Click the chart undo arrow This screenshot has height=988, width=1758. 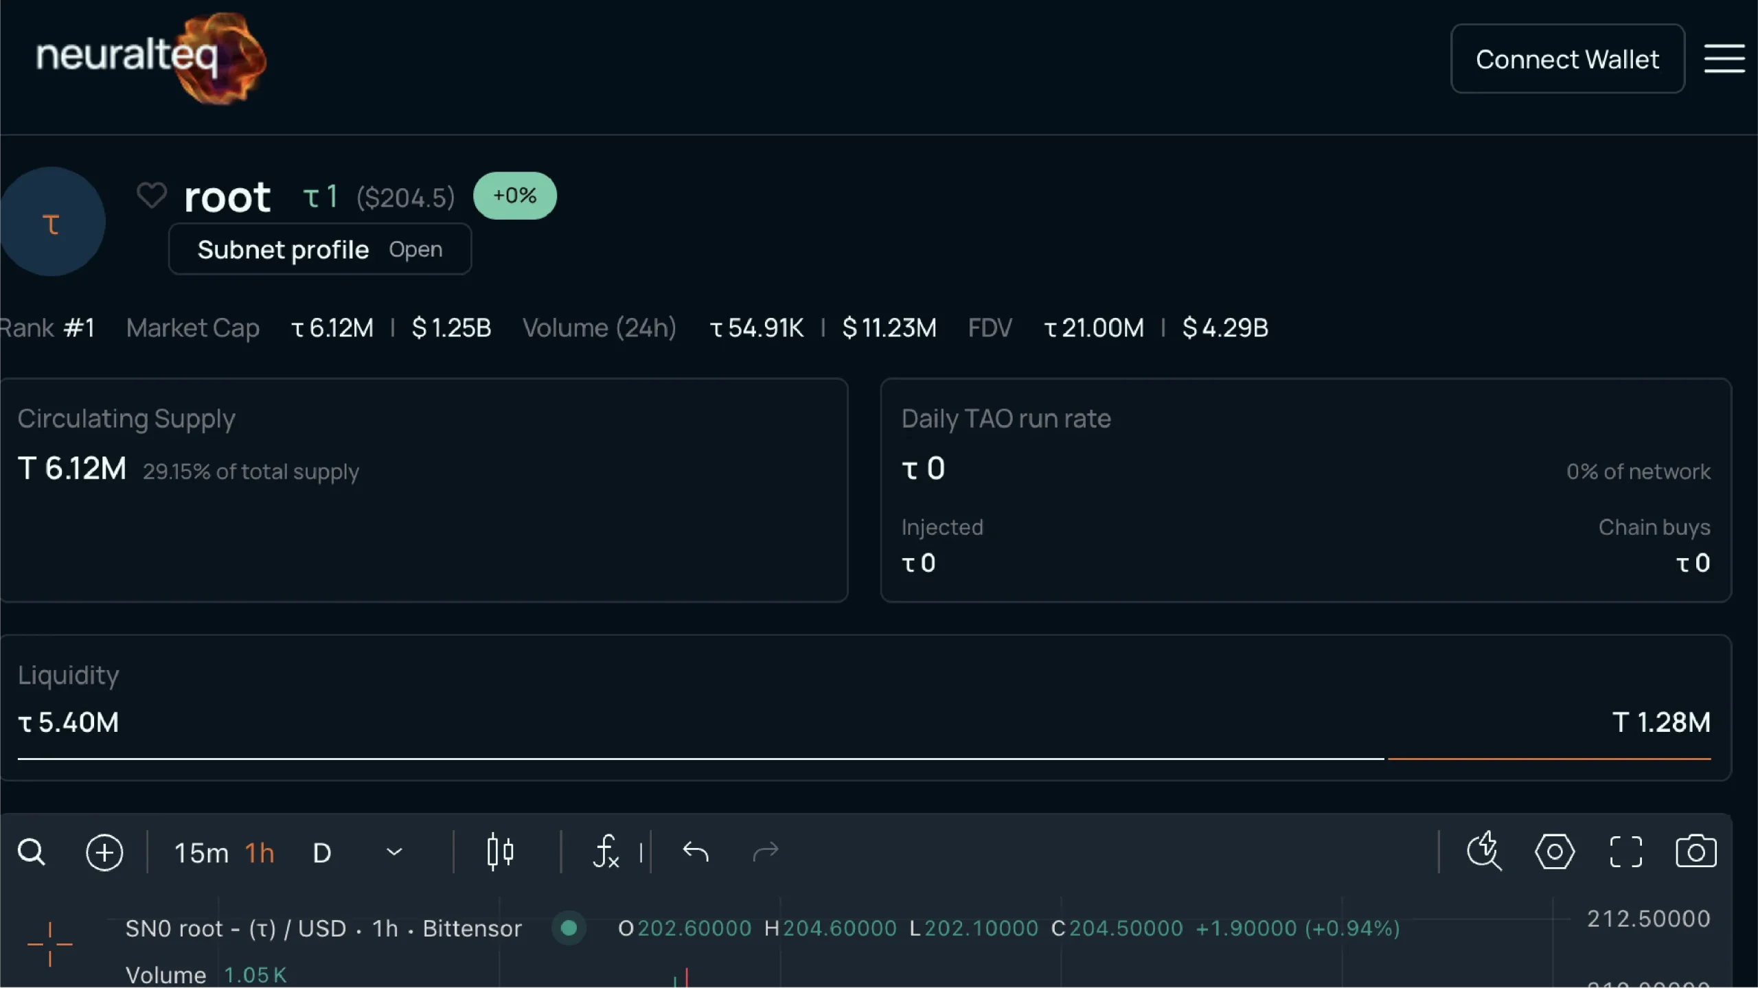point(696,851)
